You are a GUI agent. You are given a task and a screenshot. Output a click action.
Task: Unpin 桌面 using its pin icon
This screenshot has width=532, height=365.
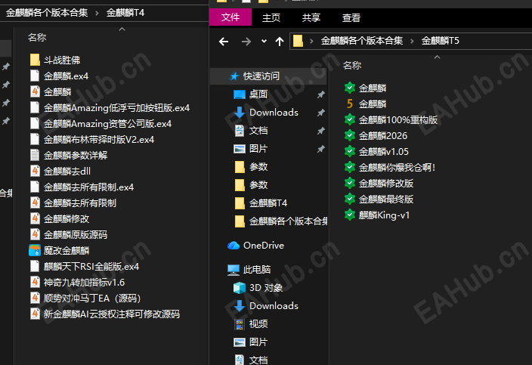click(x=320, y=94)
